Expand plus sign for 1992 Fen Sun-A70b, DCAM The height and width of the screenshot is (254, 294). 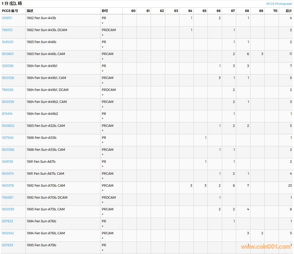point(103,202)
